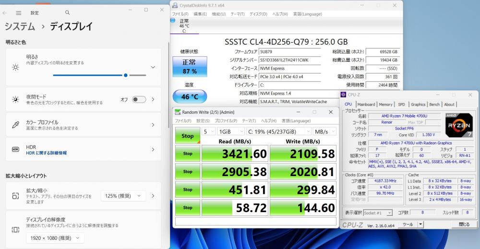The image size is (480, 249).
Task: Click Stop button beside 3421.60 read
Action: pos(188,154)
